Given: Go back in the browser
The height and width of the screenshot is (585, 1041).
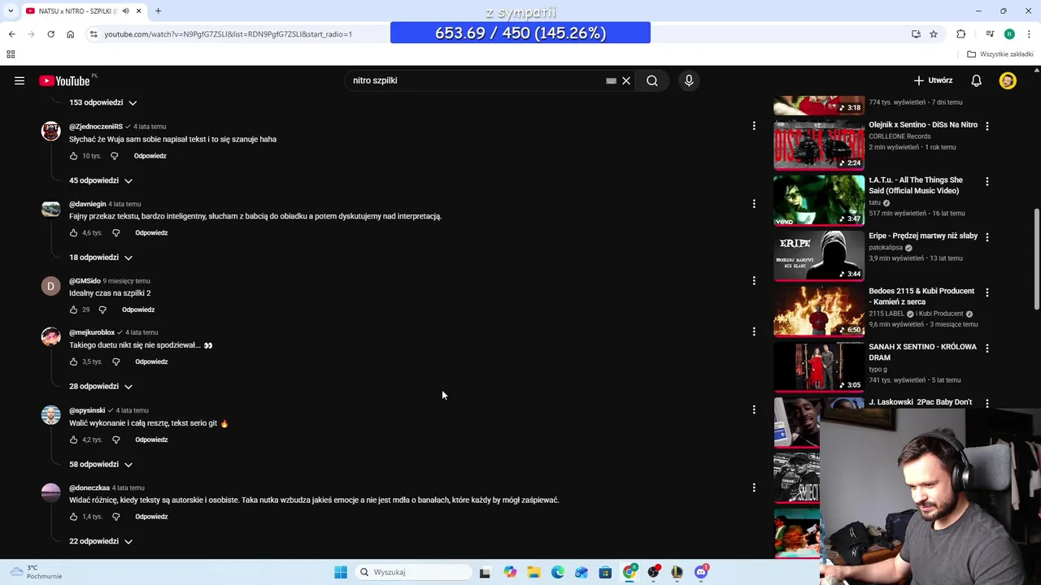Looking at the screenshot, I should pos(11,34).
